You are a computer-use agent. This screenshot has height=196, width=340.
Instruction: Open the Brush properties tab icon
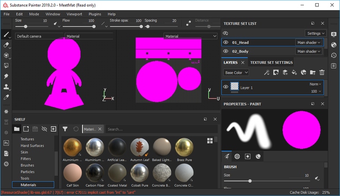(x=227, y=156)
